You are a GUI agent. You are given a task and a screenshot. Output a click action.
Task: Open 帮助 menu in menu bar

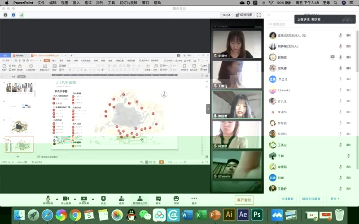tap(158, 3)
